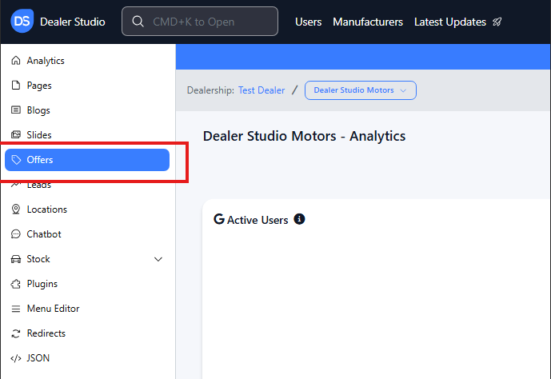Viewport: 551px width, 379px height.
Task: Open the Users menu in top bar
Action: click(308, 22)
